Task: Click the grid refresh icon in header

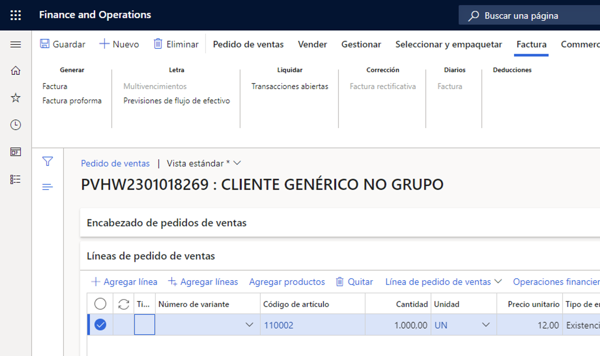Action: click(124, 304)
